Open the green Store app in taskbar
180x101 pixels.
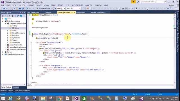[84, 98]
